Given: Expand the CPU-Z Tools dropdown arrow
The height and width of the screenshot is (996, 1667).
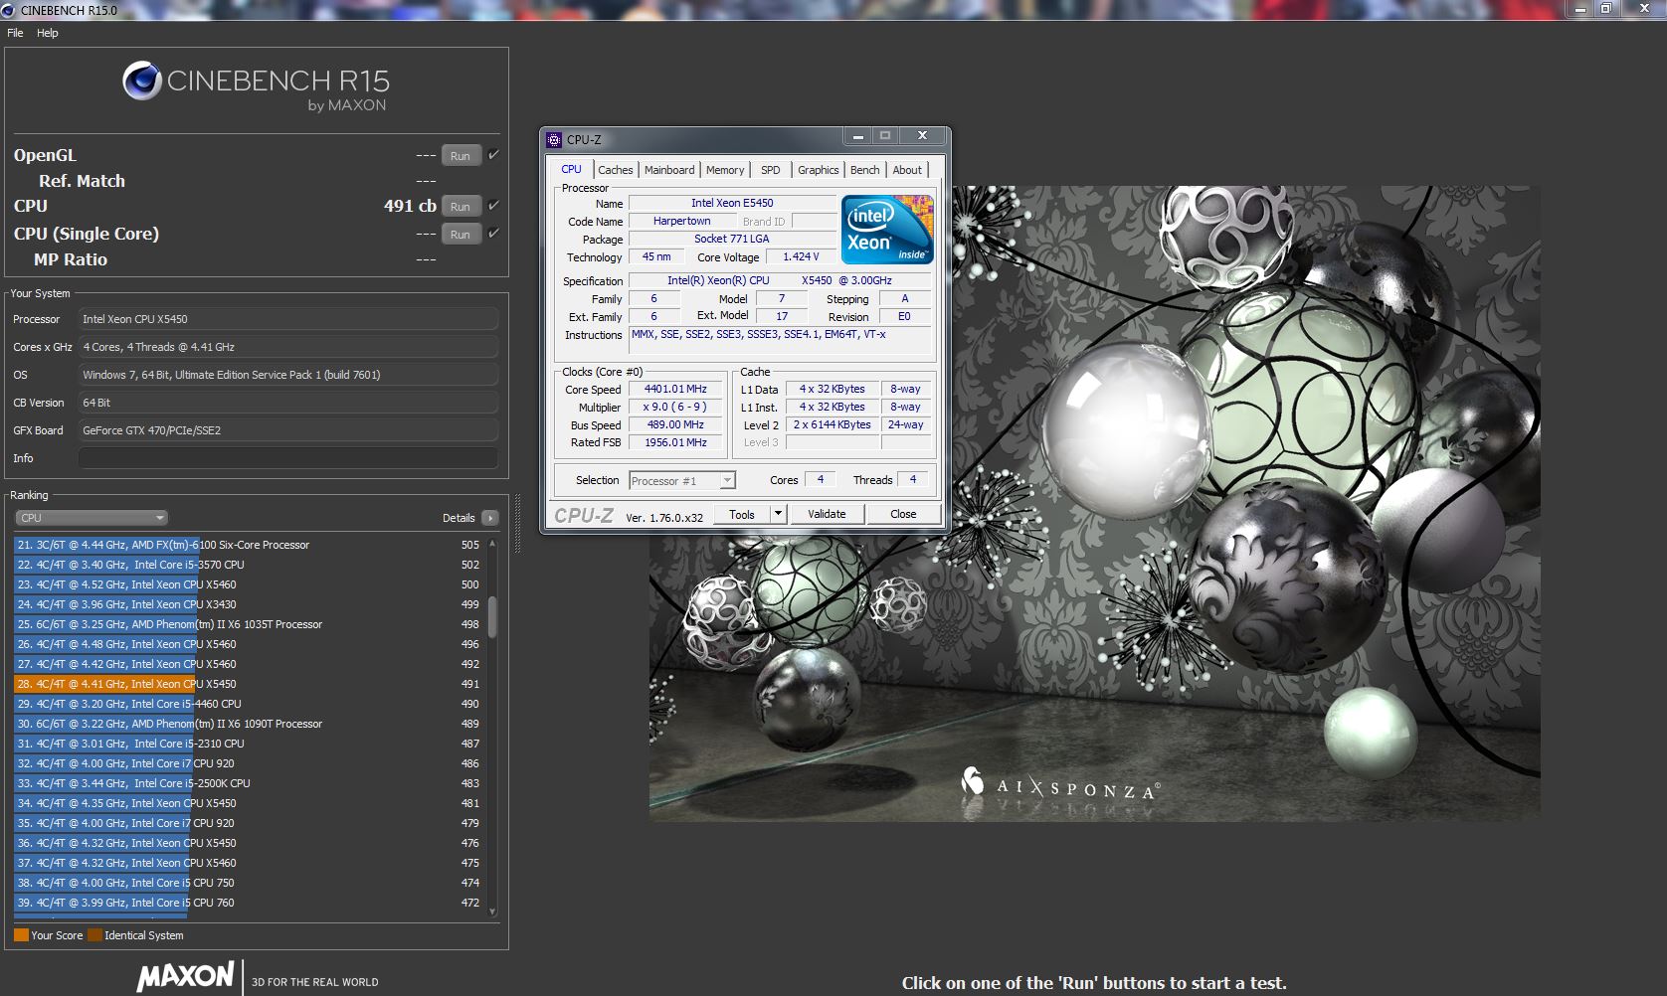Looking at the screenshot, I should click(x=779, y=514).
